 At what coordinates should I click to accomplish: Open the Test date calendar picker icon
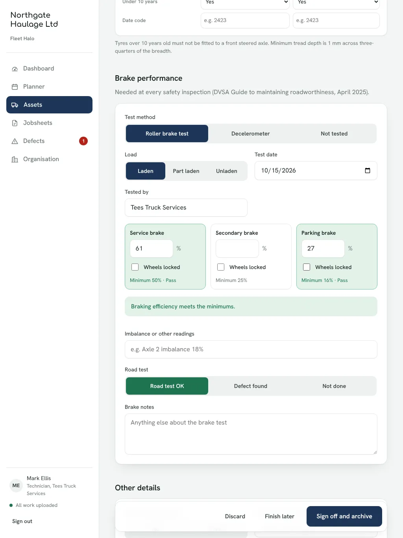368,171
